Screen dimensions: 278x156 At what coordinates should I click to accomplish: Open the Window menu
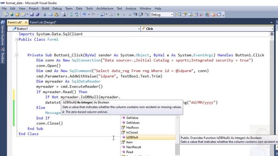tap(146, 8)
